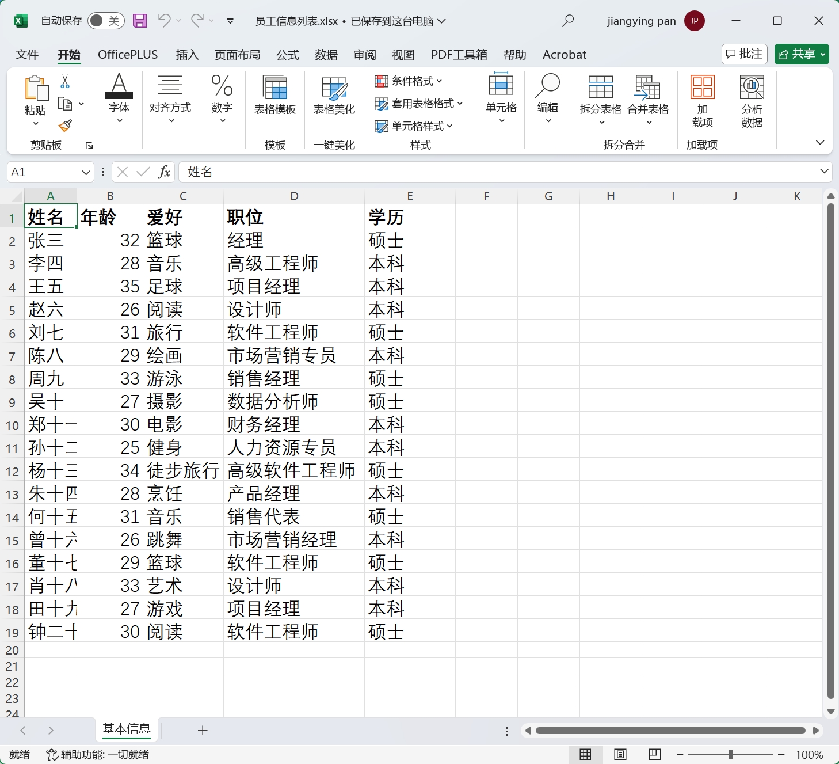Click the 合并表格 icon
The width and height of the screenshot is (839, 764).
click(x=648, y=98)
